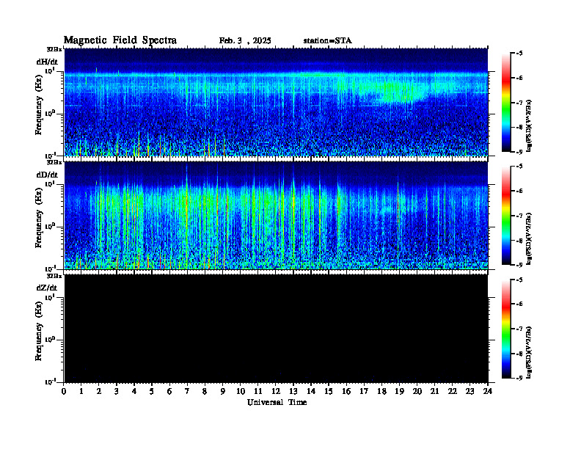Click hour 20 on the time axis

coord(417,391)
